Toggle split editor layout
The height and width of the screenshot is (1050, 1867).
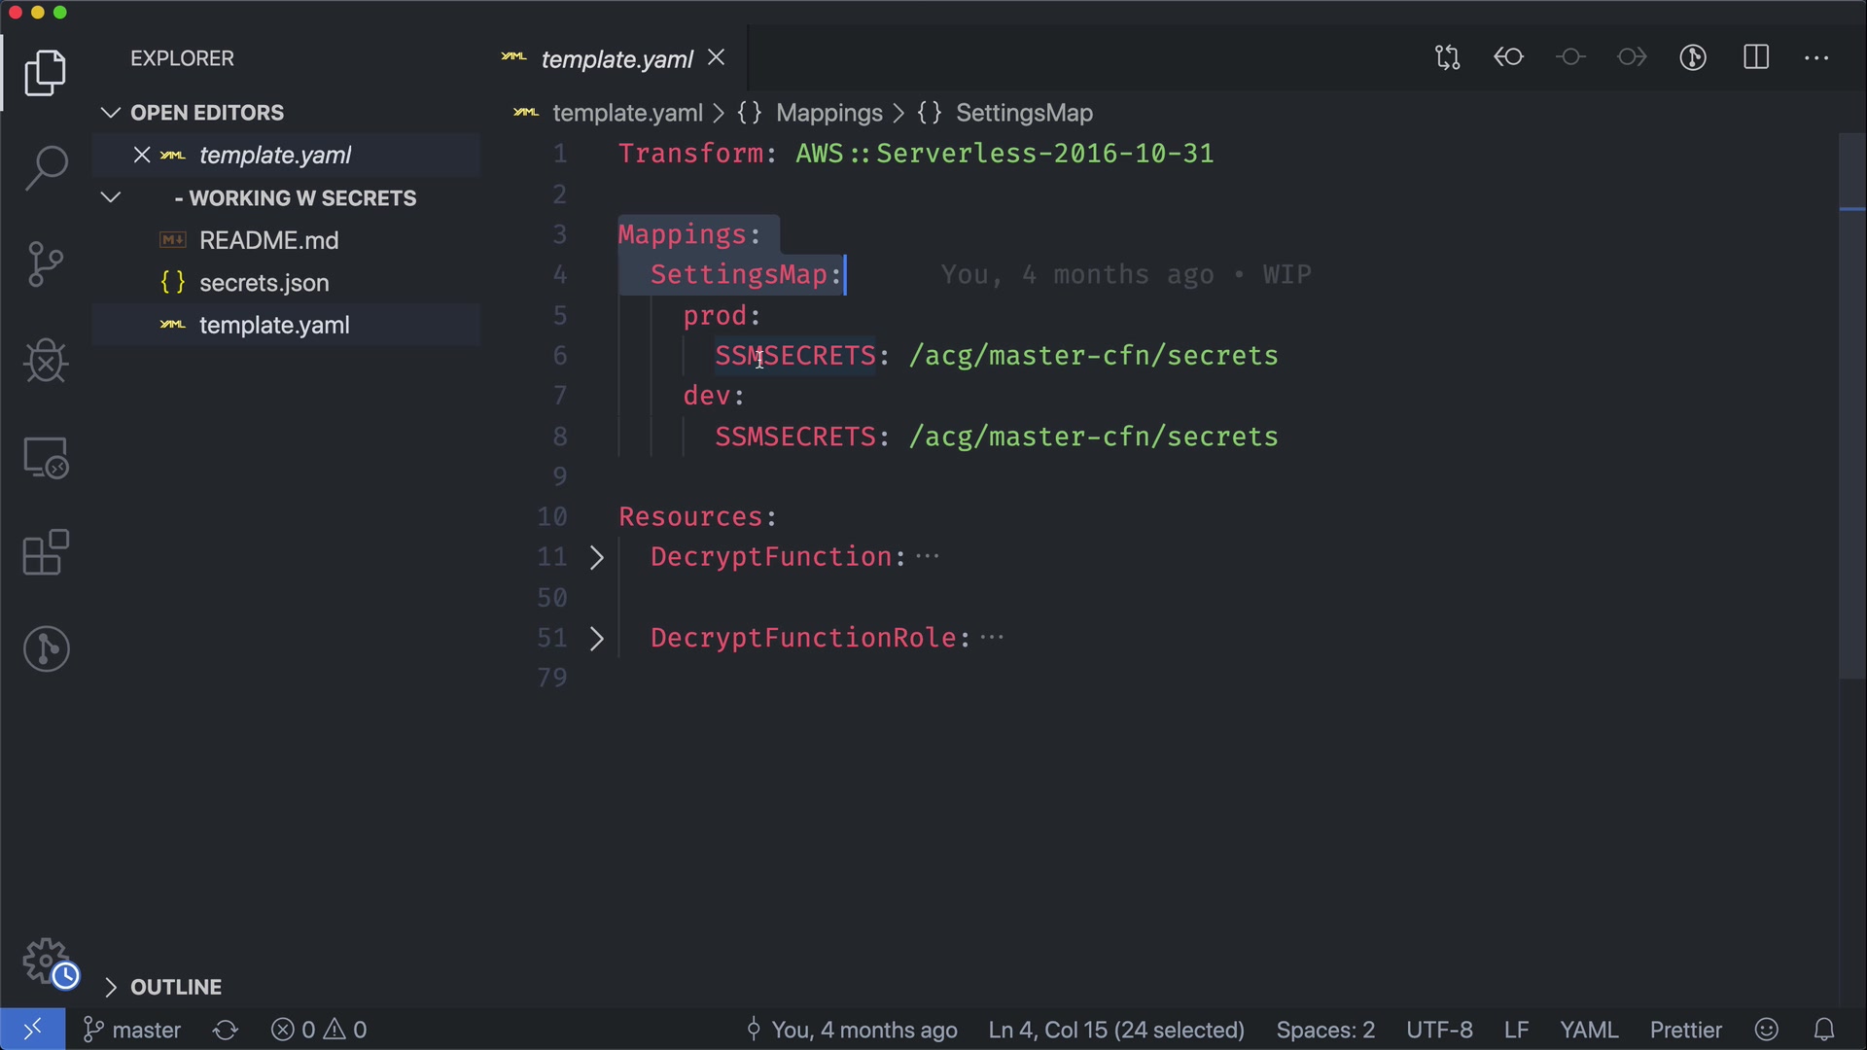1756,58
